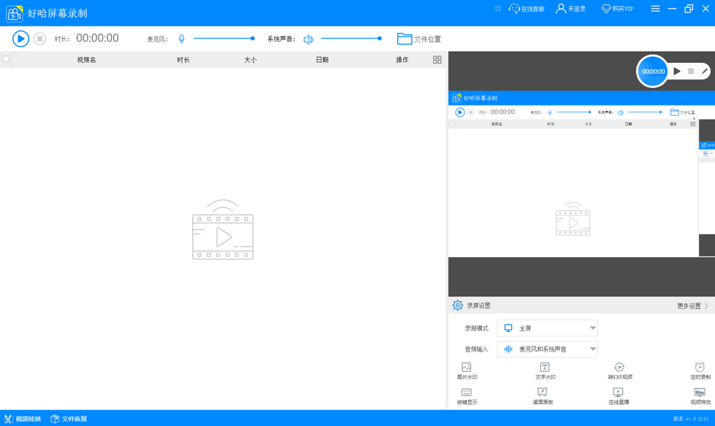Expand the 录制模式 recording mode dropdown
The height and width of the screenshot is (426, 715).
[592, 328]
